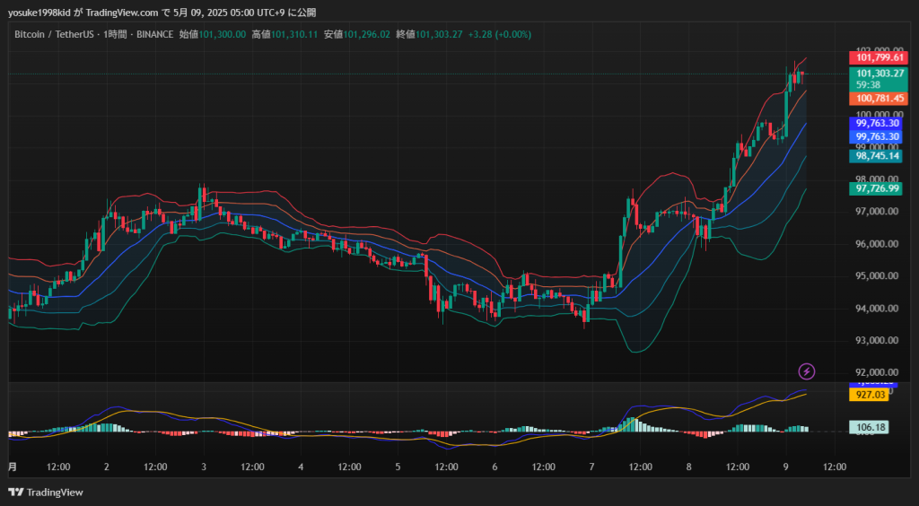Click the green 97,726.99 price label

coord(876,188)
